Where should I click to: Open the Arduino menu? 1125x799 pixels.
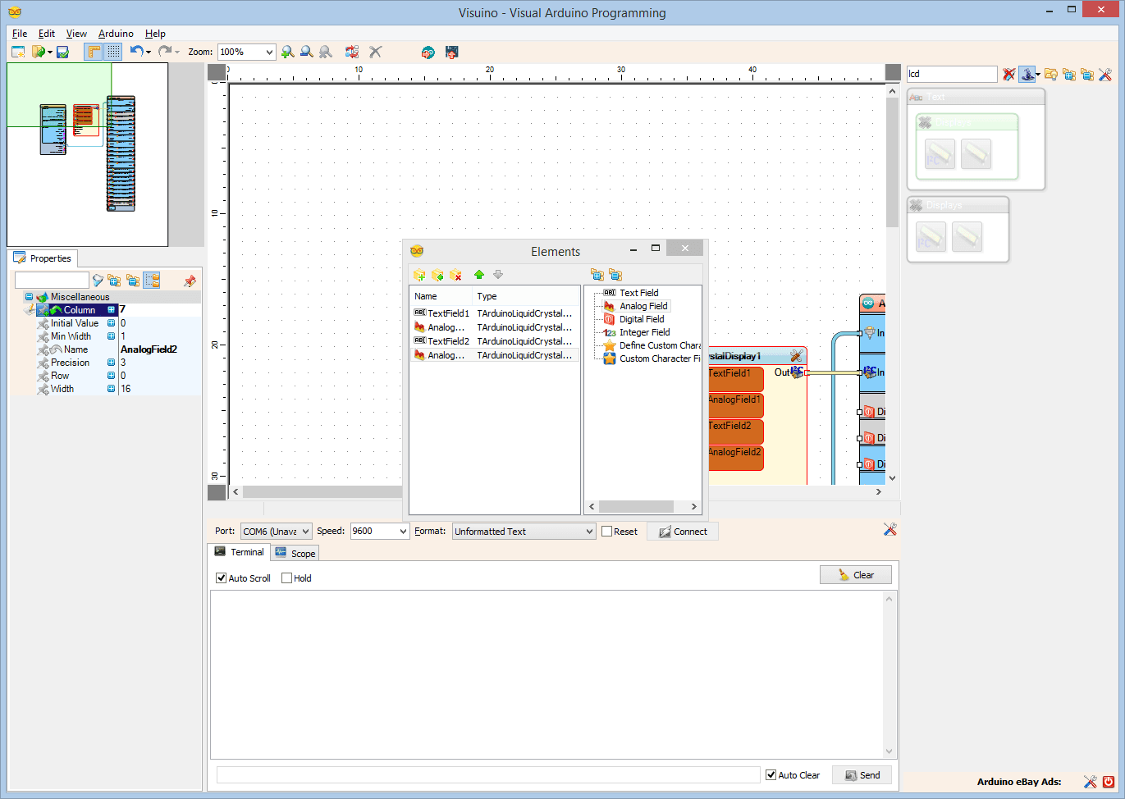(x=115, y=34)
